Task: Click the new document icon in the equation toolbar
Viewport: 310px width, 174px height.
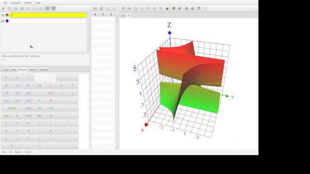Action: click(x=9, y=9)
